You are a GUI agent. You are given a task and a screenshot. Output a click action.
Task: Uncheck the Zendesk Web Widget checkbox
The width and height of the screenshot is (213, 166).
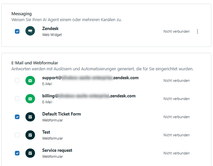click(x=17, y=31)
